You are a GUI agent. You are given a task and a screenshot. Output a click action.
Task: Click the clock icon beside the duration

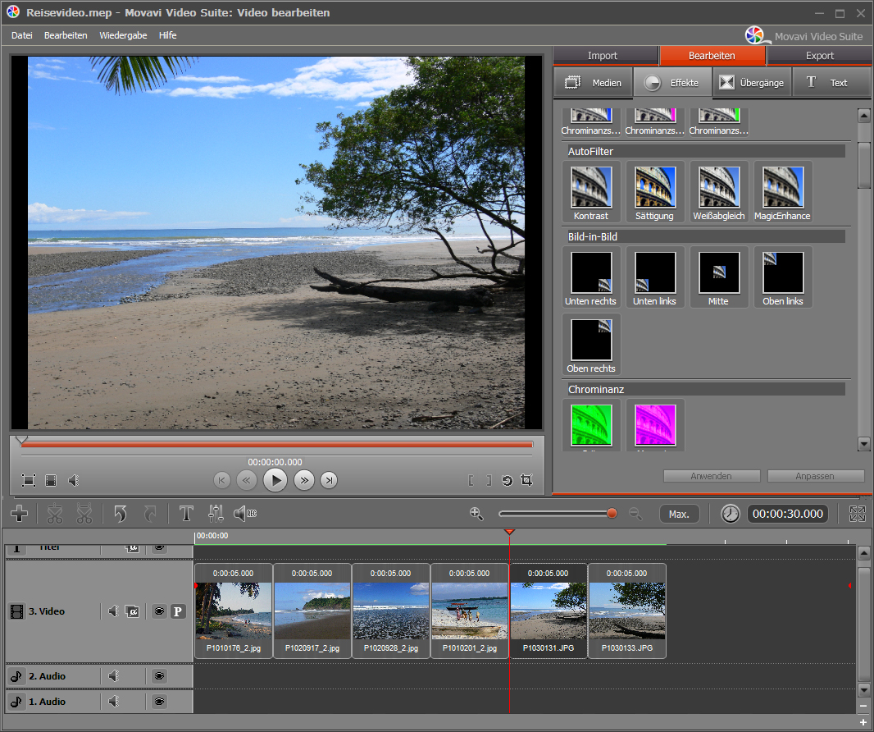(x=730, y=515)
